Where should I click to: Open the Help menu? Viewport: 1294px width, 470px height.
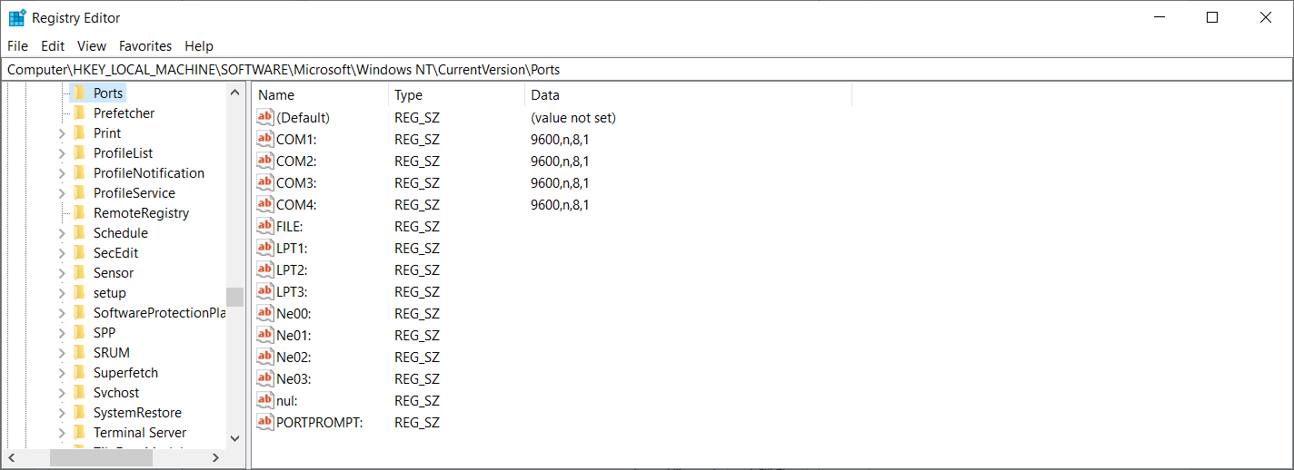[199, 45]
